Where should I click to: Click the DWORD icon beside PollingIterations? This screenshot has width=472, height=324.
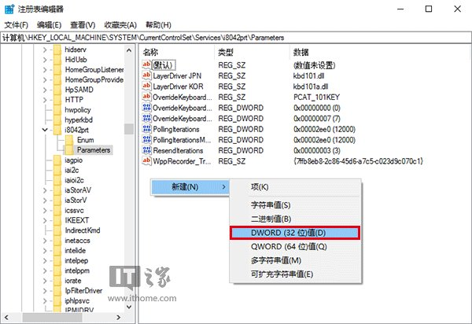[147, 129]
